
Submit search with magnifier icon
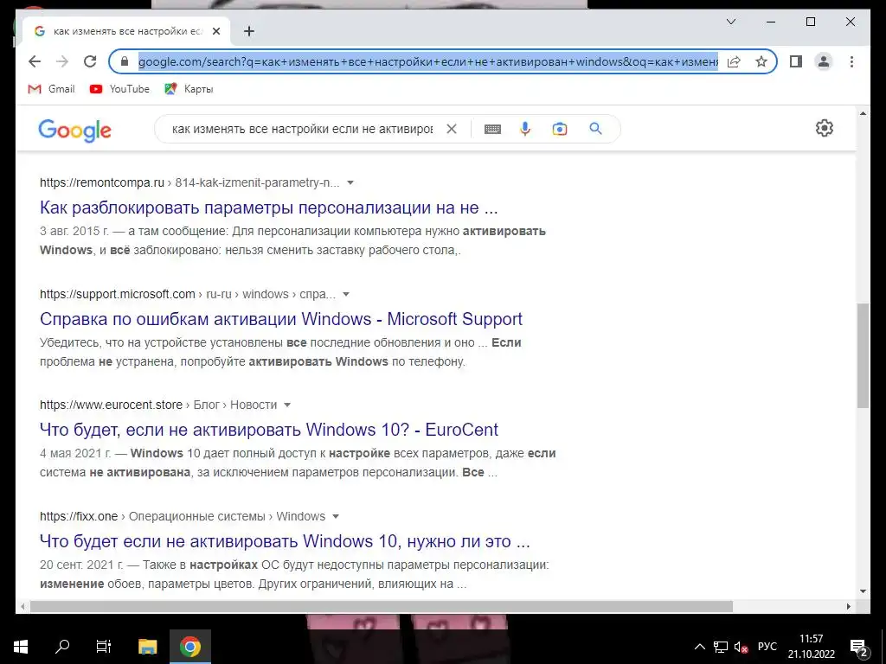595,129
